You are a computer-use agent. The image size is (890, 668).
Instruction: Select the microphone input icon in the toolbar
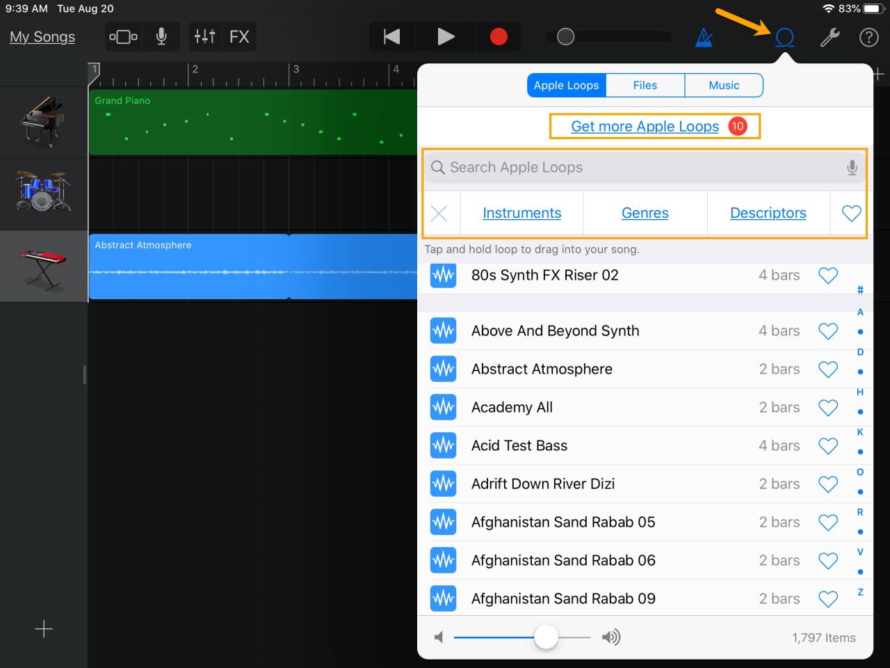162,36
